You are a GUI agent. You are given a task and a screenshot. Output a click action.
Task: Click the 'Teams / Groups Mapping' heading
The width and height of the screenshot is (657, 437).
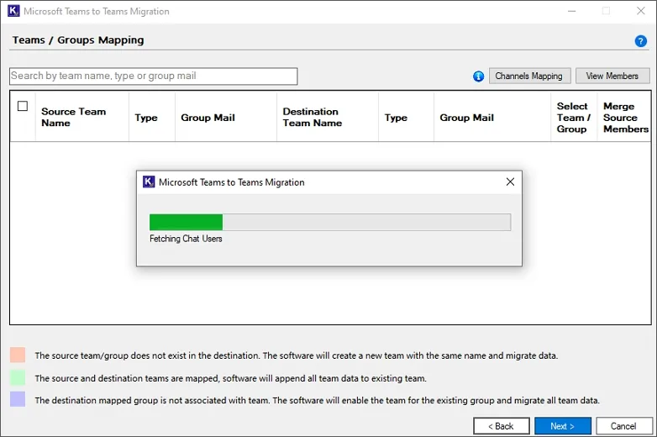click(x=78, y=40)
